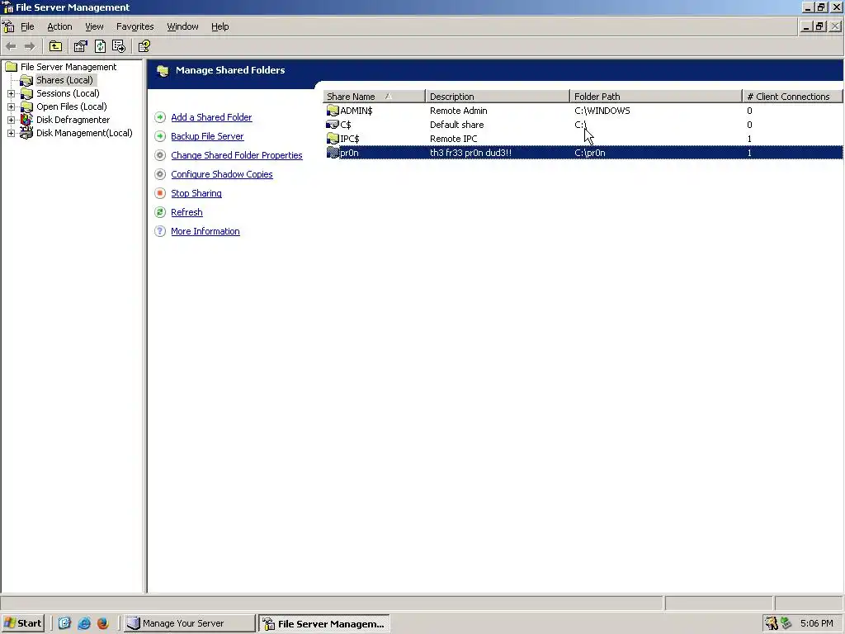The height and width of the screenshot is (634, 845).
Task: Click the ADMIN$ share icon
Action: point(333,111)
